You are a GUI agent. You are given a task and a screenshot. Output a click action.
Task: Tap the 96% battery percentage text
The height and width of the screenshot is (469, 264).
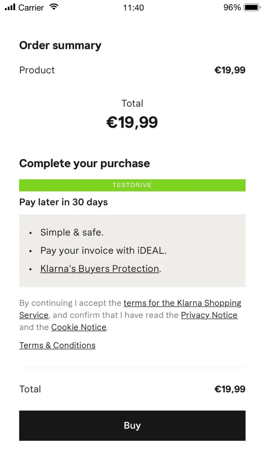[x=232, y=7]
